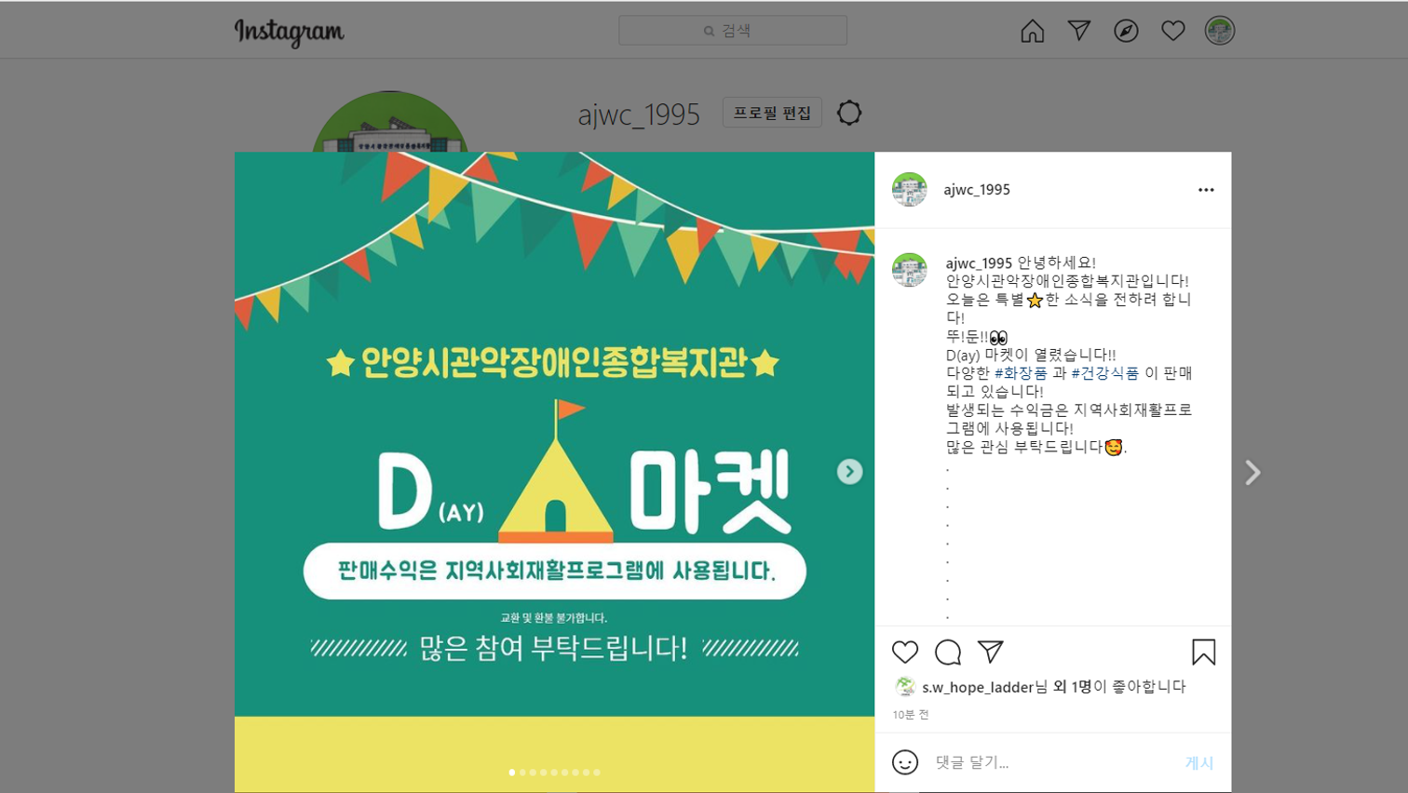1408x793 pixels.
Task: Open the #건강식품 hashtag link
Action: [x=1104, y=373]
